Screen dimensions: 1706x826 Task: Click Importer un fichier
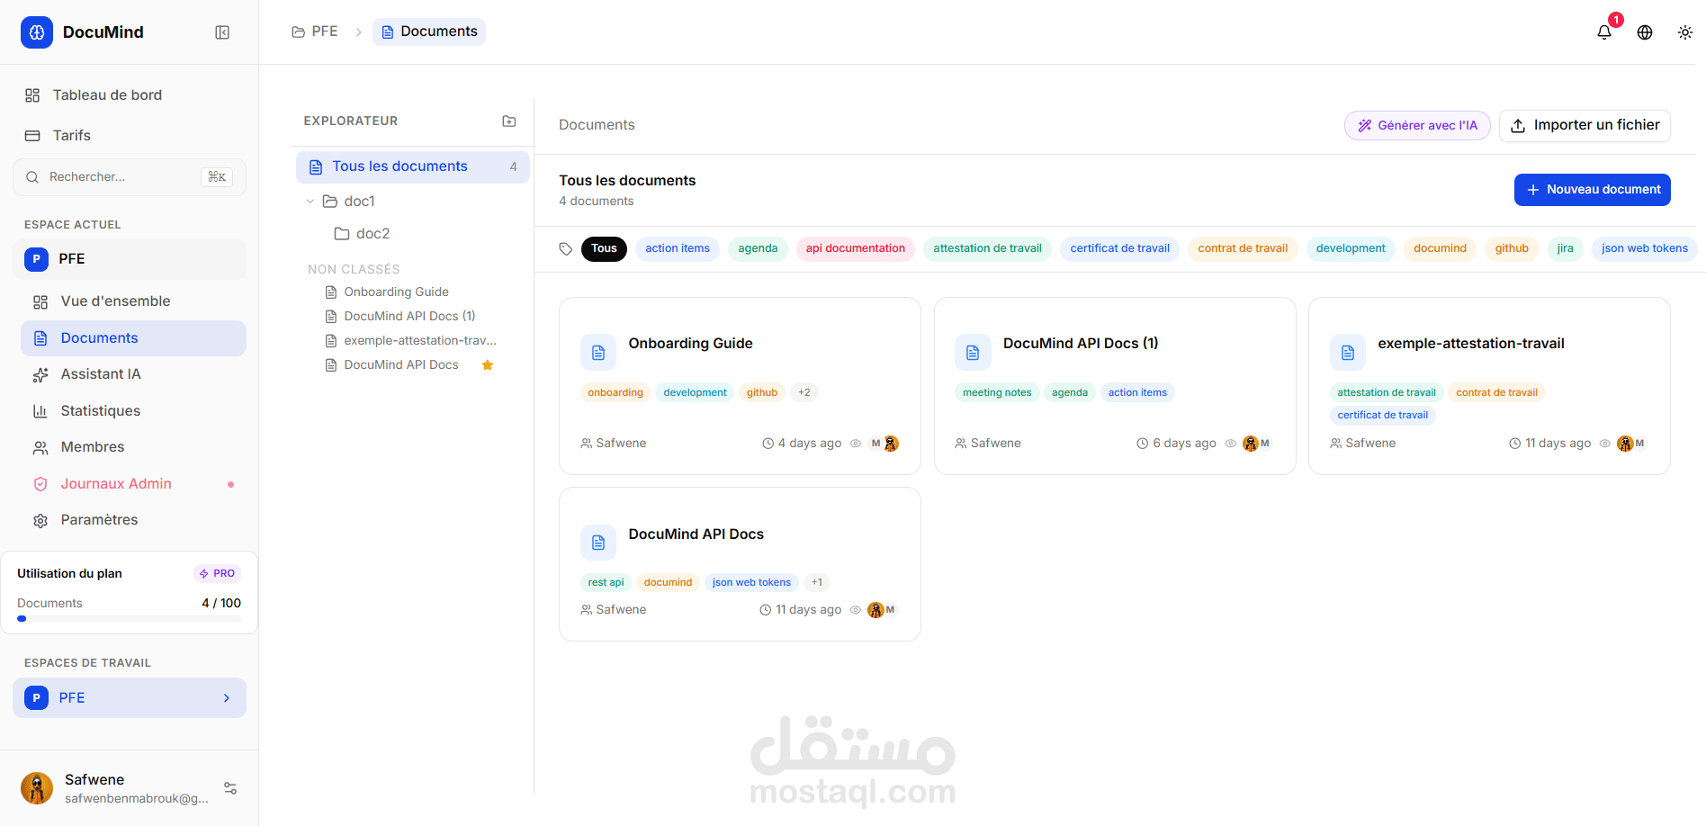[x=1585, y=126]
